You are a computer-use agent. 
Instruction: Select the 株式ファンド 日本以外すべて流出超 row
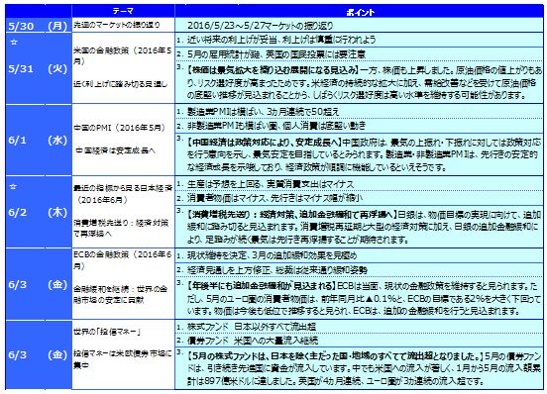(360, 327)
